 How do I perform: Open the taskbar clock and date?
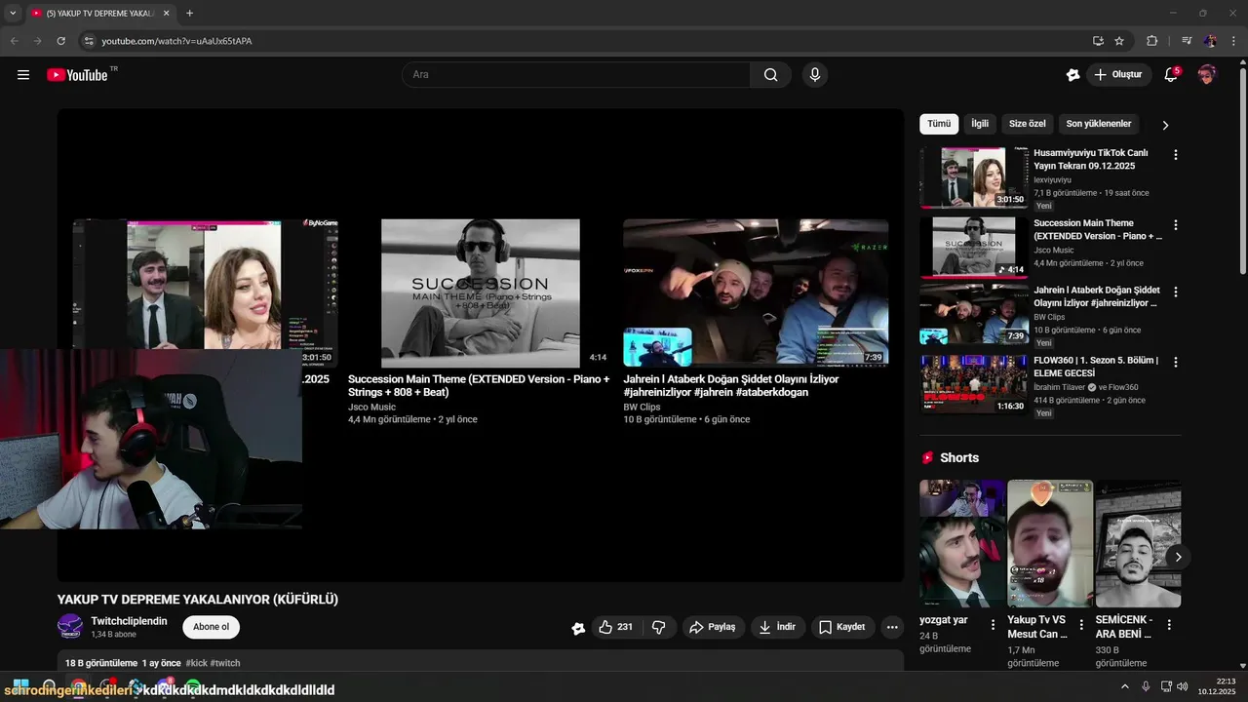coord(1218,686)
